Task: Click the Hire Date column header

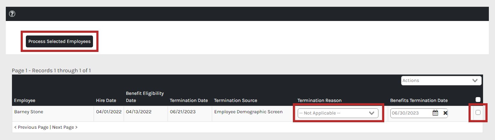Action: [x=106, y=100]
